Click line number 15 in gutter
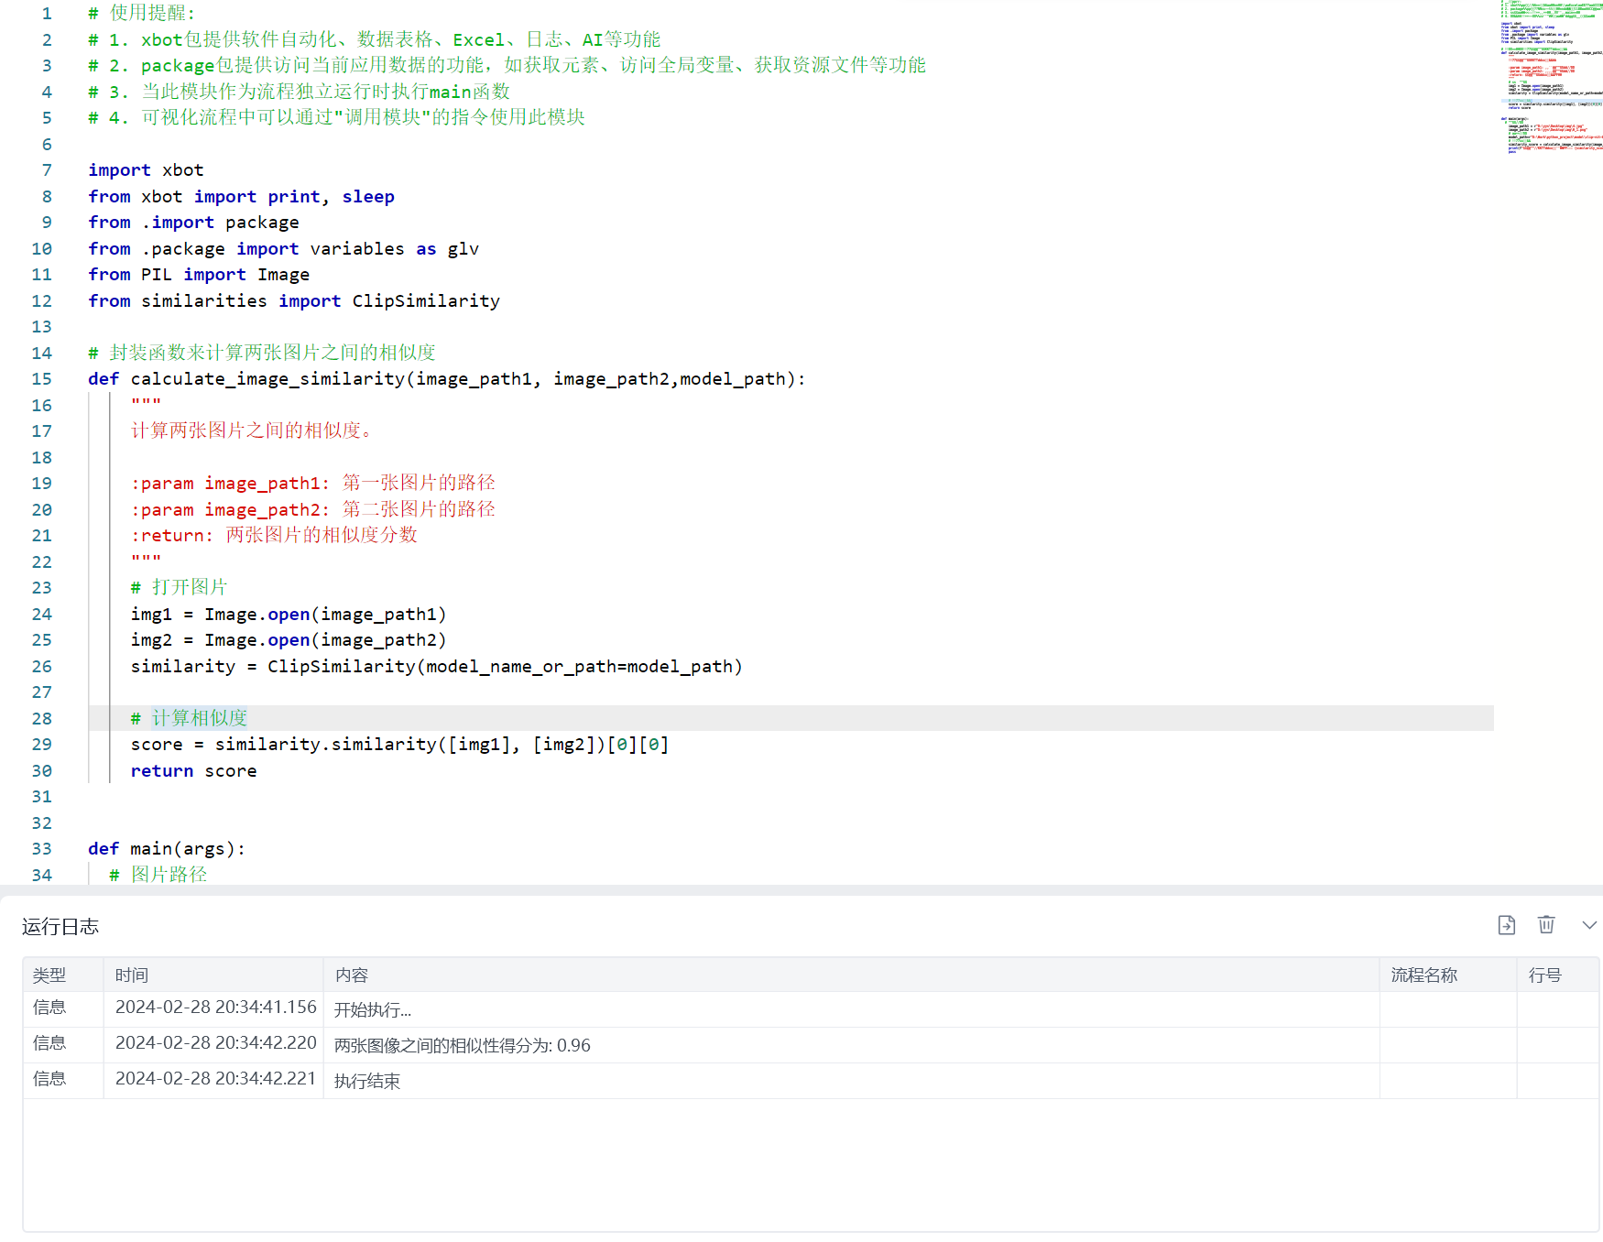The height and width of the screenshot is (1242, 1603). click(42, 379)
